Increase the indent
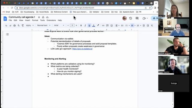 148,25
